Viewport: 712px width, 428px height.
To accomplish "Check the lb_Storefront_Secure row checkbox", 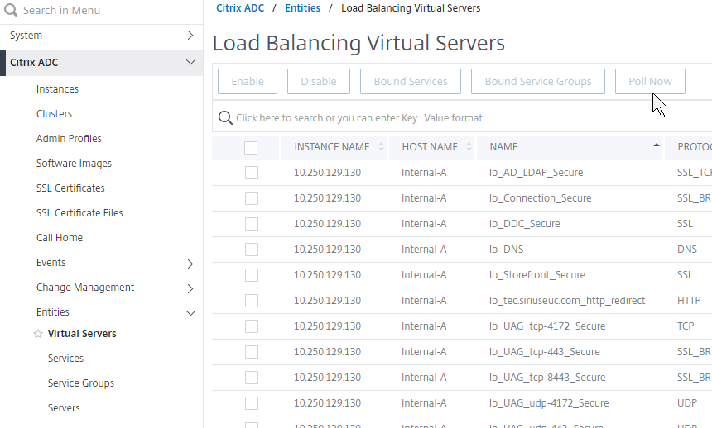I will tap(251, 275).
